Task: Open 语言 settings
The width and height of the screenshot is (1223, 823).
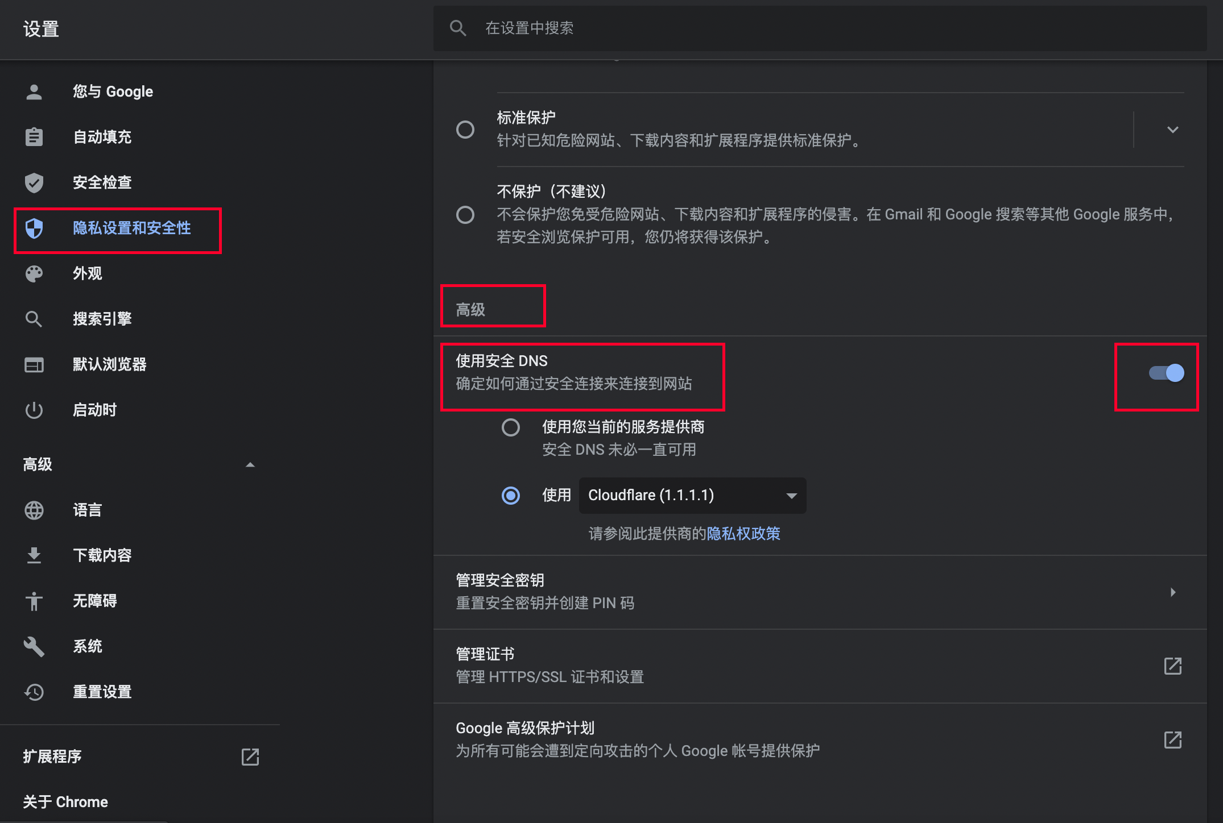Action: coord(88,510)
